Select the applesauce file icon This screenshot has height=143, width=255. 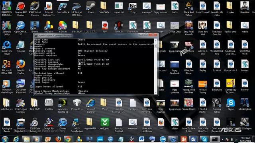tap(133, 27)
